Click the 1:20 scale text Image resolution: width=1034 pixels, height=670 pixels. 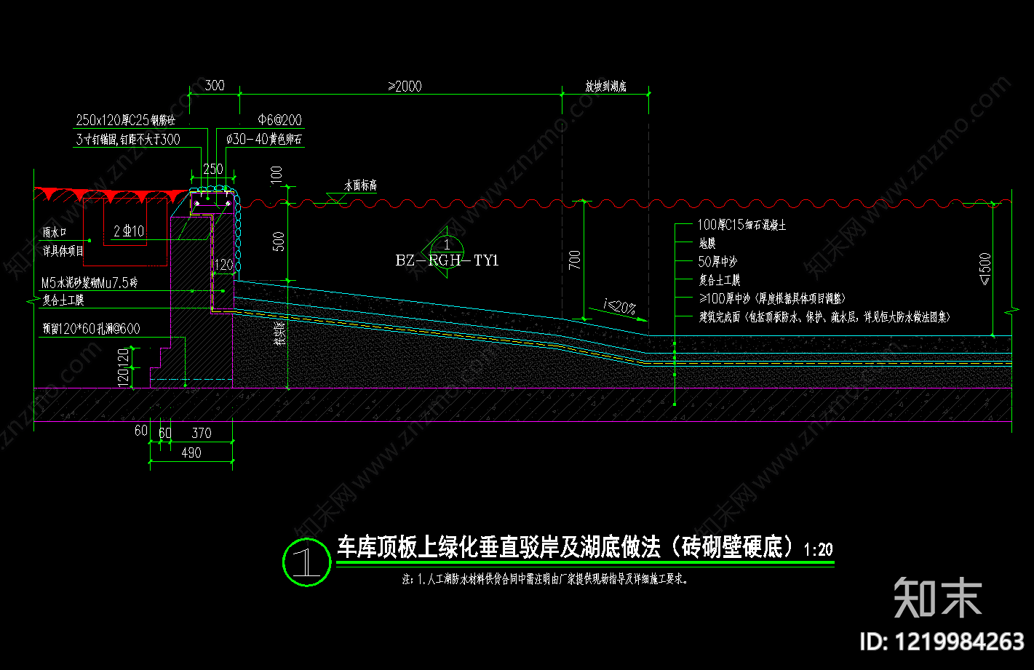tap(818, 549)
